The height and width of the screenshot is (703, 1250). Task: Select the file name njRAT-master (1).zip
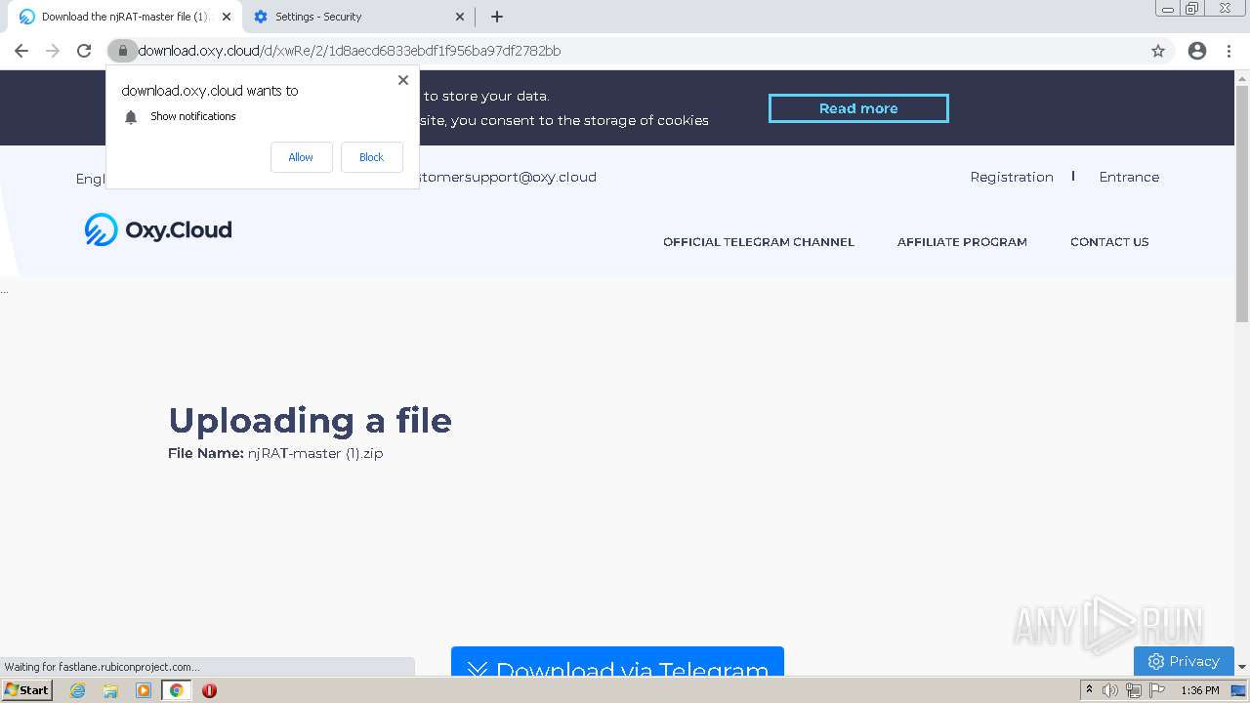pos(315,453)
